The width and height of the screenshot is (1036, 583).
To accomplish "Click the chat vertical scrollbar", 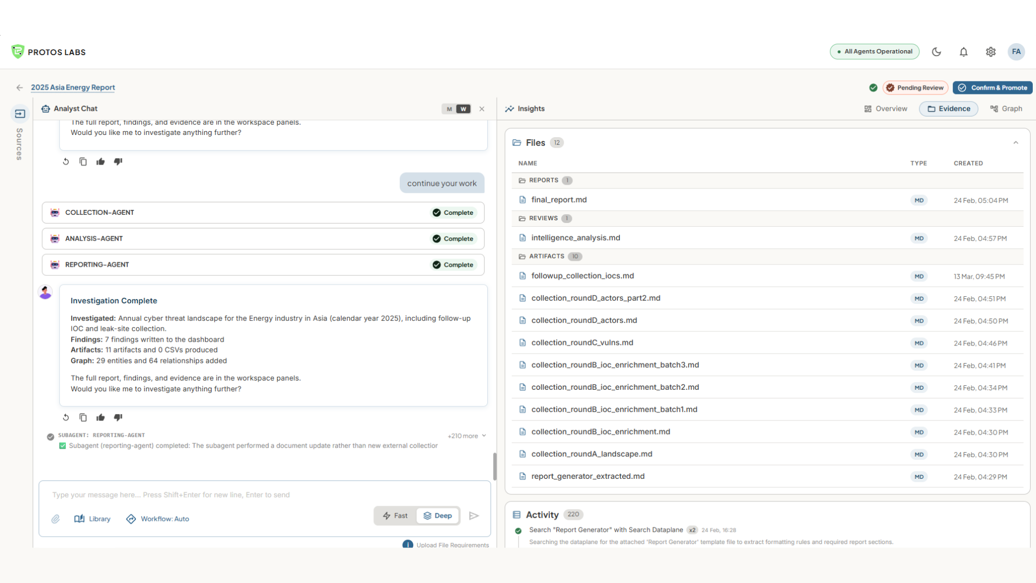I will 495,466.
